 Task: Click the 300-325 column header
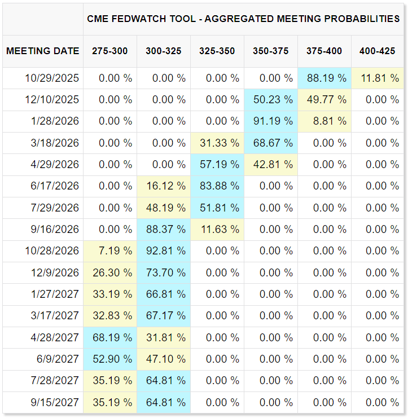point(164,51)
